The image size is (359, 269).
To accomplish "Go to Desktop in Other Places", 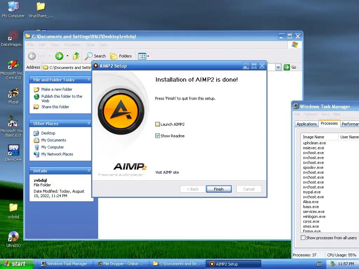I will [x=45, y=133].
